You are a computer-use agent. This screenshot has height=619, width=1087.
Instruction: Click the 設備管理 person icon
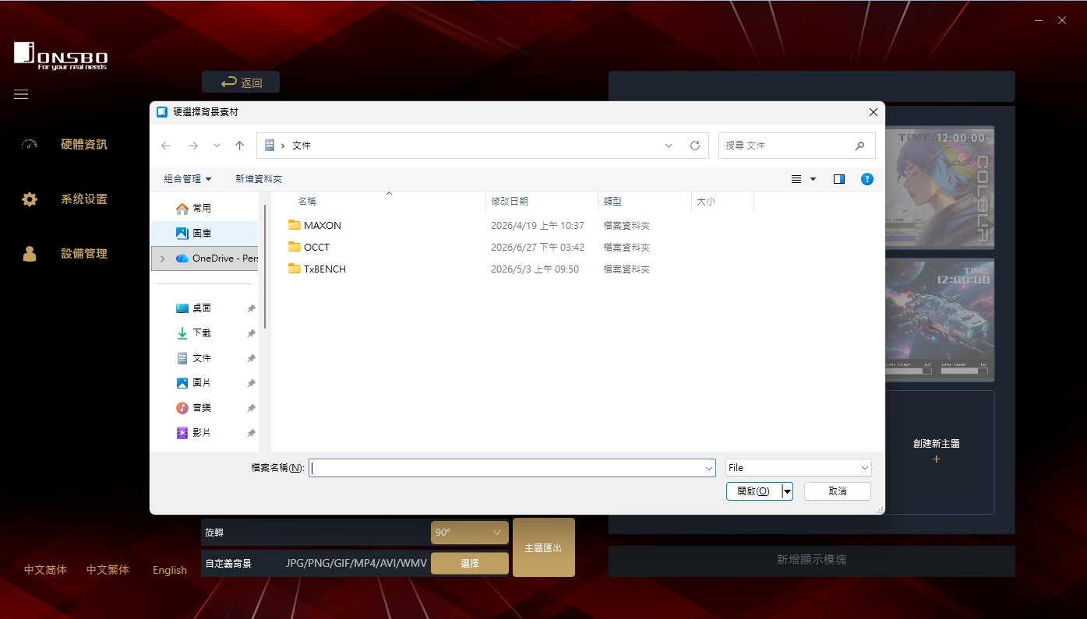coord(30,254)
